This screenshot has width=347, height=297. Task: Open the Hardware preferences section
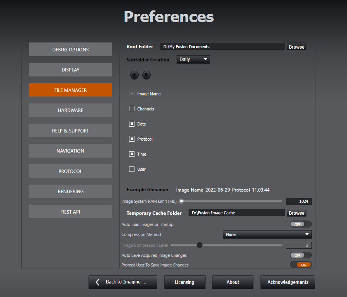(x=70, y=110)
